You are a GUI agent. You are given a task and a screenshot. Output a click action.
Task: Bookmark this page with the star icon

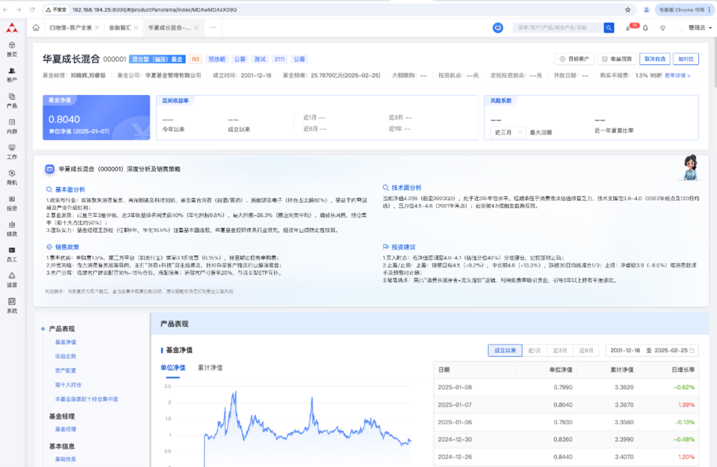click(x=628, y=9)
